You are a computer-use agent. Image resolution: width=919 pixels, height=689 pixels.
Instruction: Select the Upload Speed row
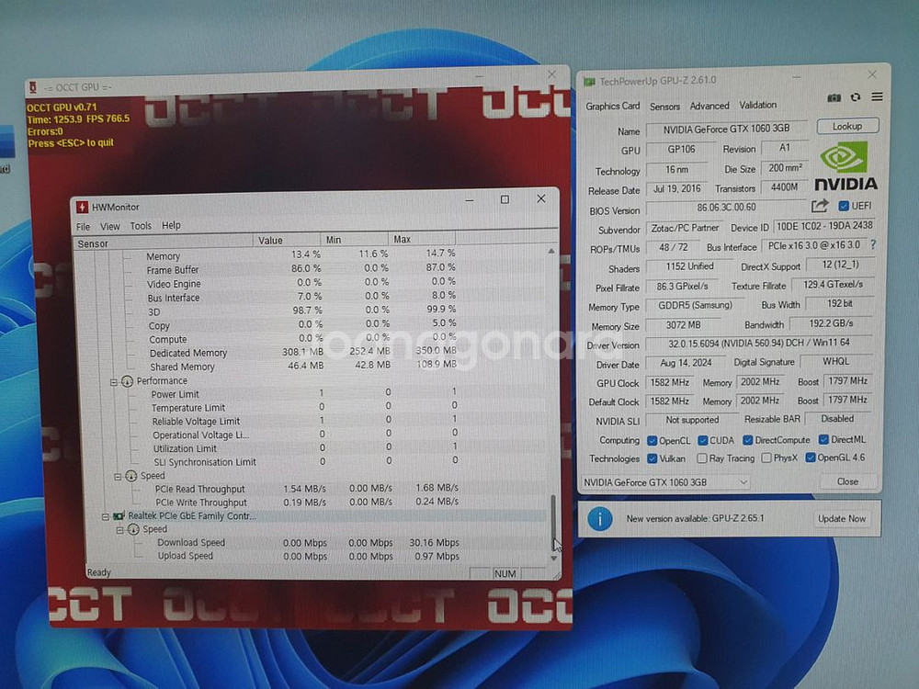click(308, 556)
